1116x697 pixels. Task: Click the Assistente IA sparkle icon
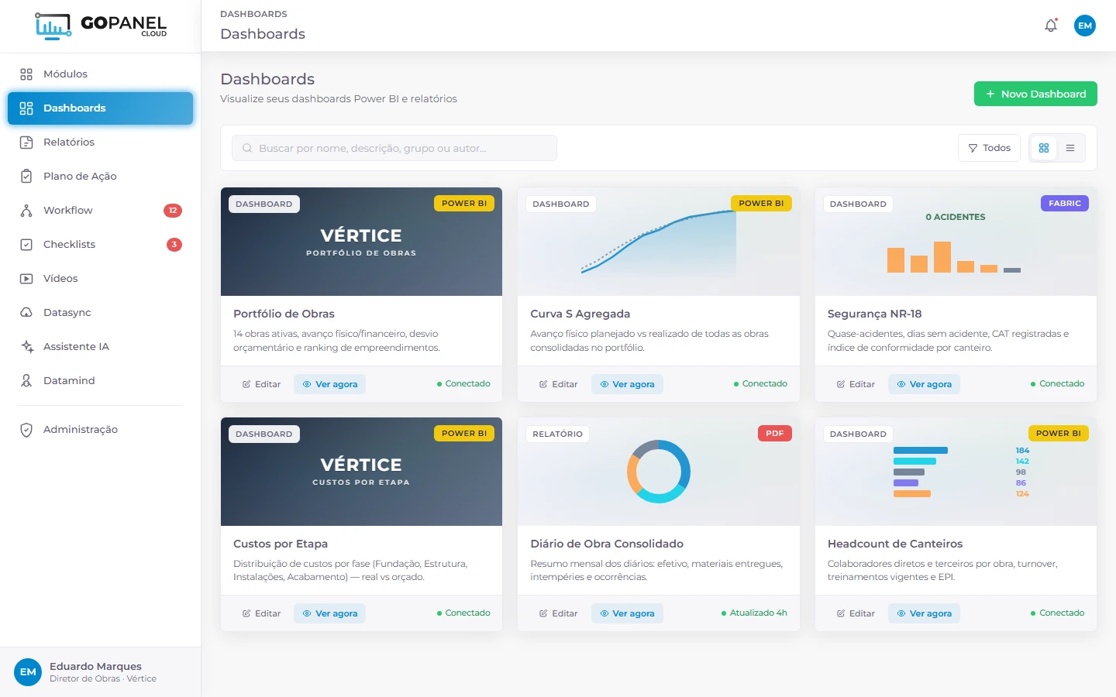point(26,347)
